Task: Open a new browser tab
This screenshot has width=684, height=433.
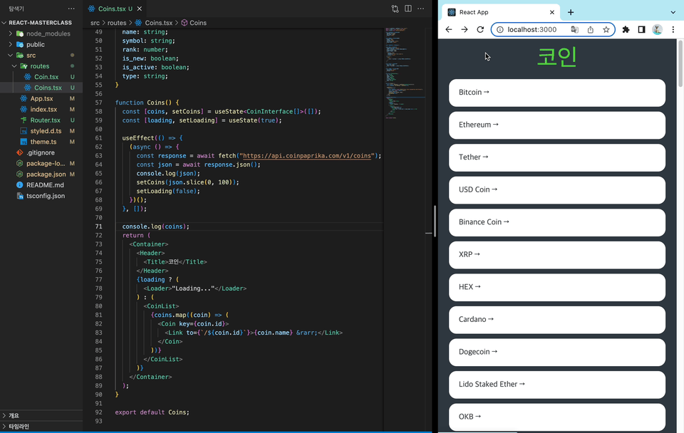Action: coord(571,12)
